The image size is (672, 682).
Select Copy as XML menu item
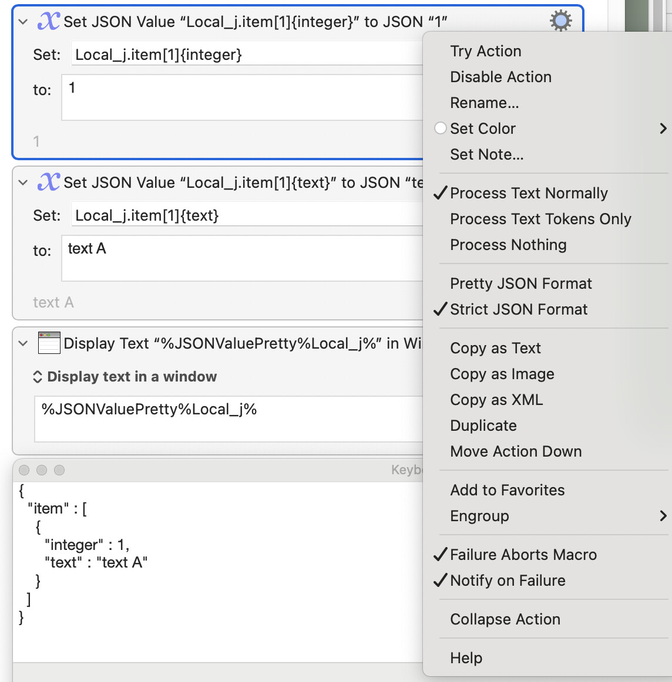[496, 400]
